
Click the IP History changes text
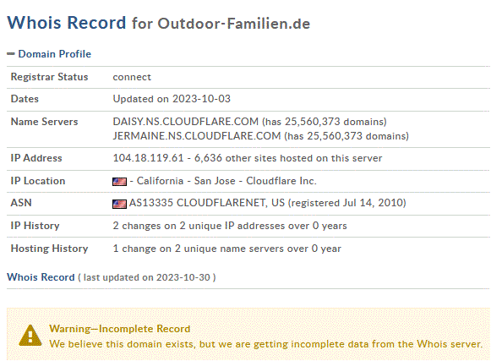point(230,226)
